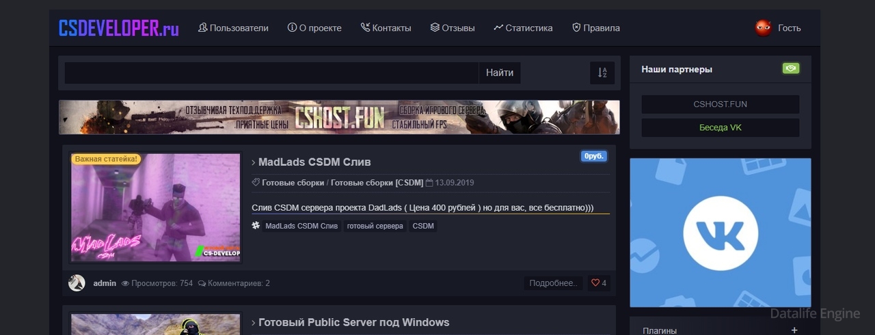The image size is (875, 335).
Task: Click the Просмотров: 754 views counter
Action: point(157,283)
